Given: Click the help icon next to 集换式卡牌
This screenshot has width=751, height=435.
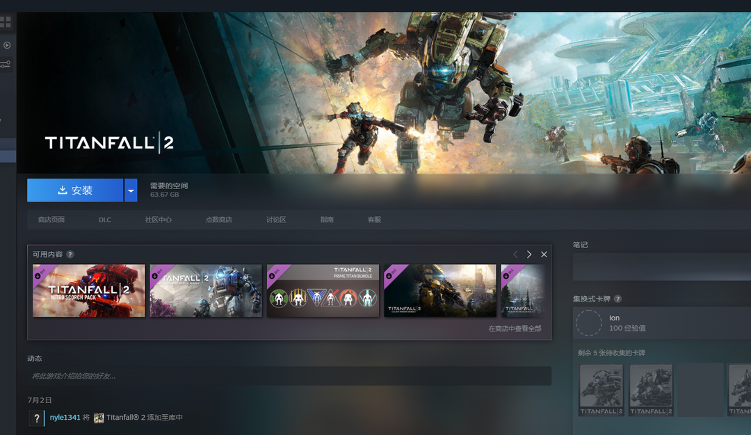Looking at the screenshot, I should point(618,299).
